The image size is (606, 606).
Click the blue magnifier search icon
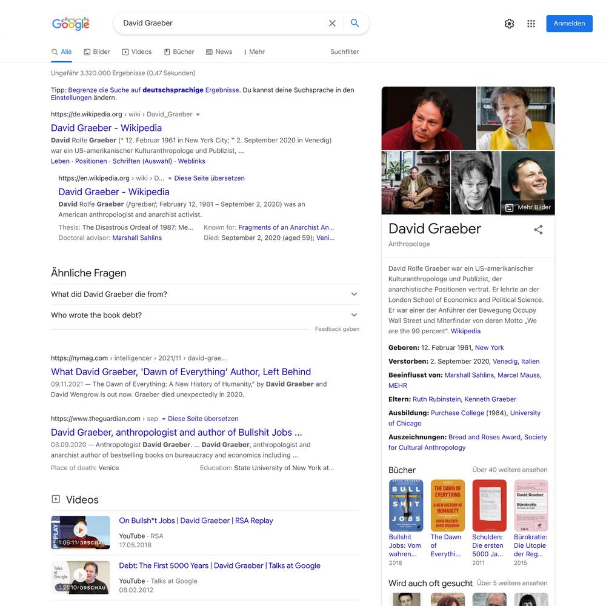pyautogui.click(x=355, y=23)
